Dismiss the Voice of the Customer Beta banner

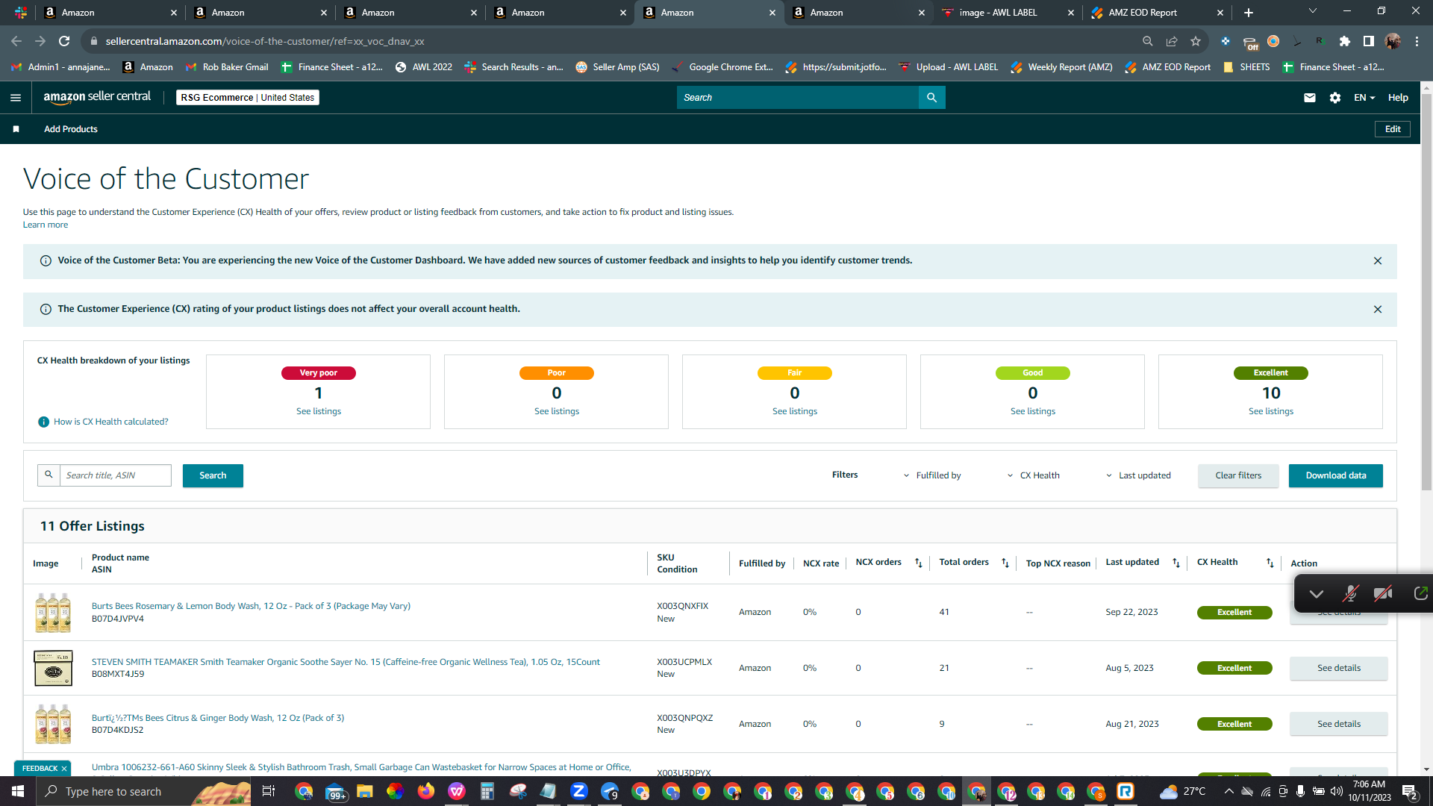pos(1378,260)
